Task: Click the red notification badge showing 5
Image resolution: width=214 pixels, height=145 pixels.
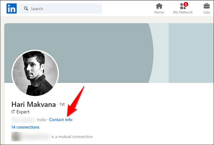Action: pyautogui.click(x=186, y=4)
